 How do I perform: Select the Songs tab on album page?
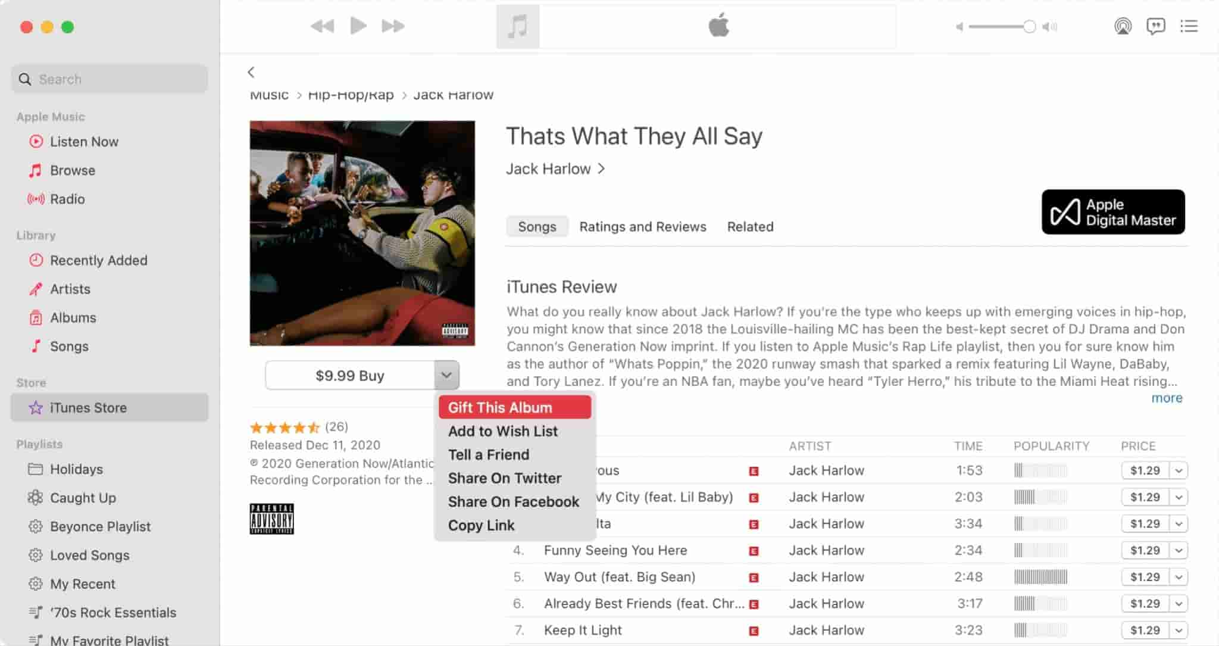pos(536,227)
